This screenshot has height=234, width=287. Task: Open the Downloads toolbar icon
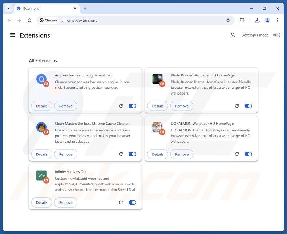point(257,20)
